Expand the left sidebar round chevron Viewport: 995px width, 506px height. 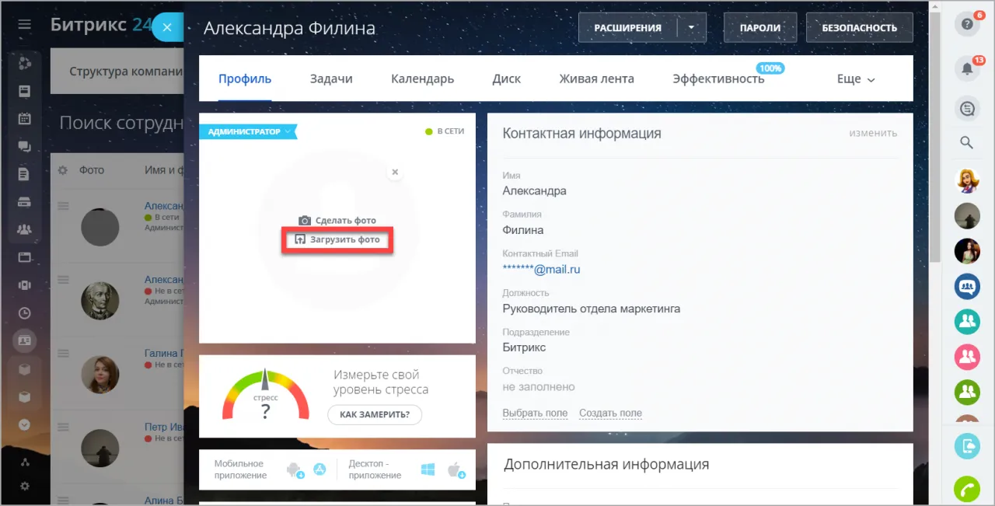[24, 425]
